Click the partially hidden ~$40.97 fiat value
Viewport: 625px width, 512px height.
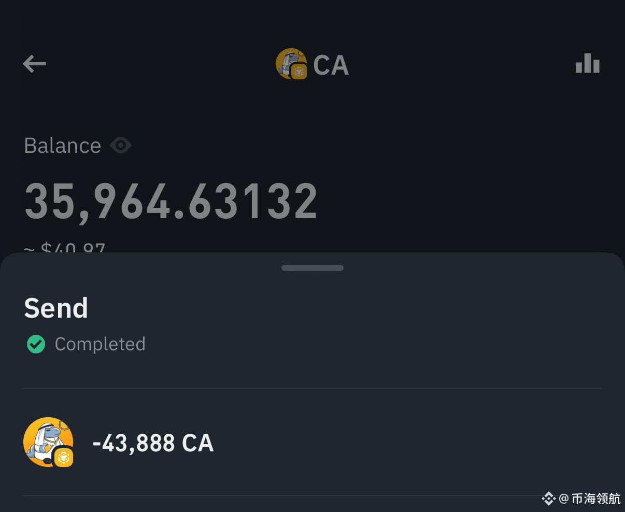click(65, 248)
